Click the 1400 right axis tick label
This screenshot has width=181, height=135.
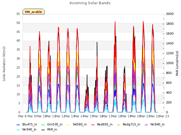170,44
